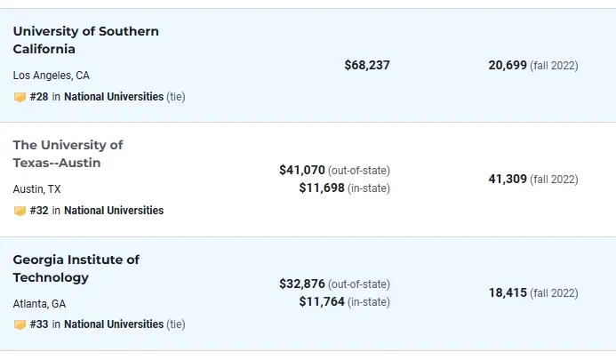Click the 18,415 enrollment figure
The width and height of the screenshot is (616, 360).
tap(508, 292)
